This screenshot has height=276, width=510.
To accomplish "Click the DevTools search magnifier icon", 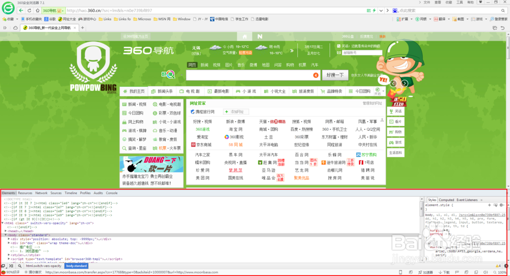I will [19, 266].
